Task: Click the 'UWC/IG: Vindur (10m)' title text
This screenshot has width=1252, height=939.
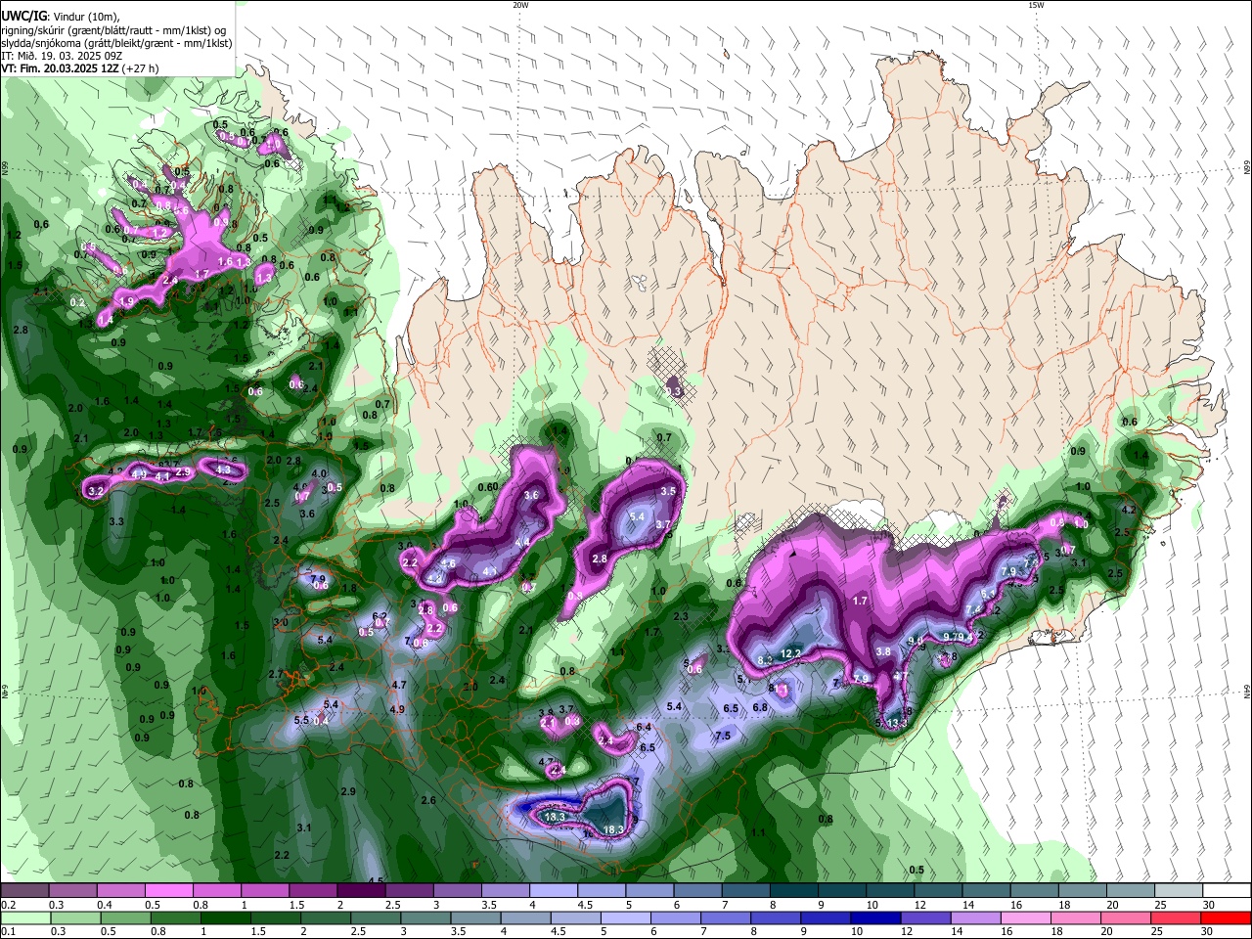Action: [x=61, y=17]
